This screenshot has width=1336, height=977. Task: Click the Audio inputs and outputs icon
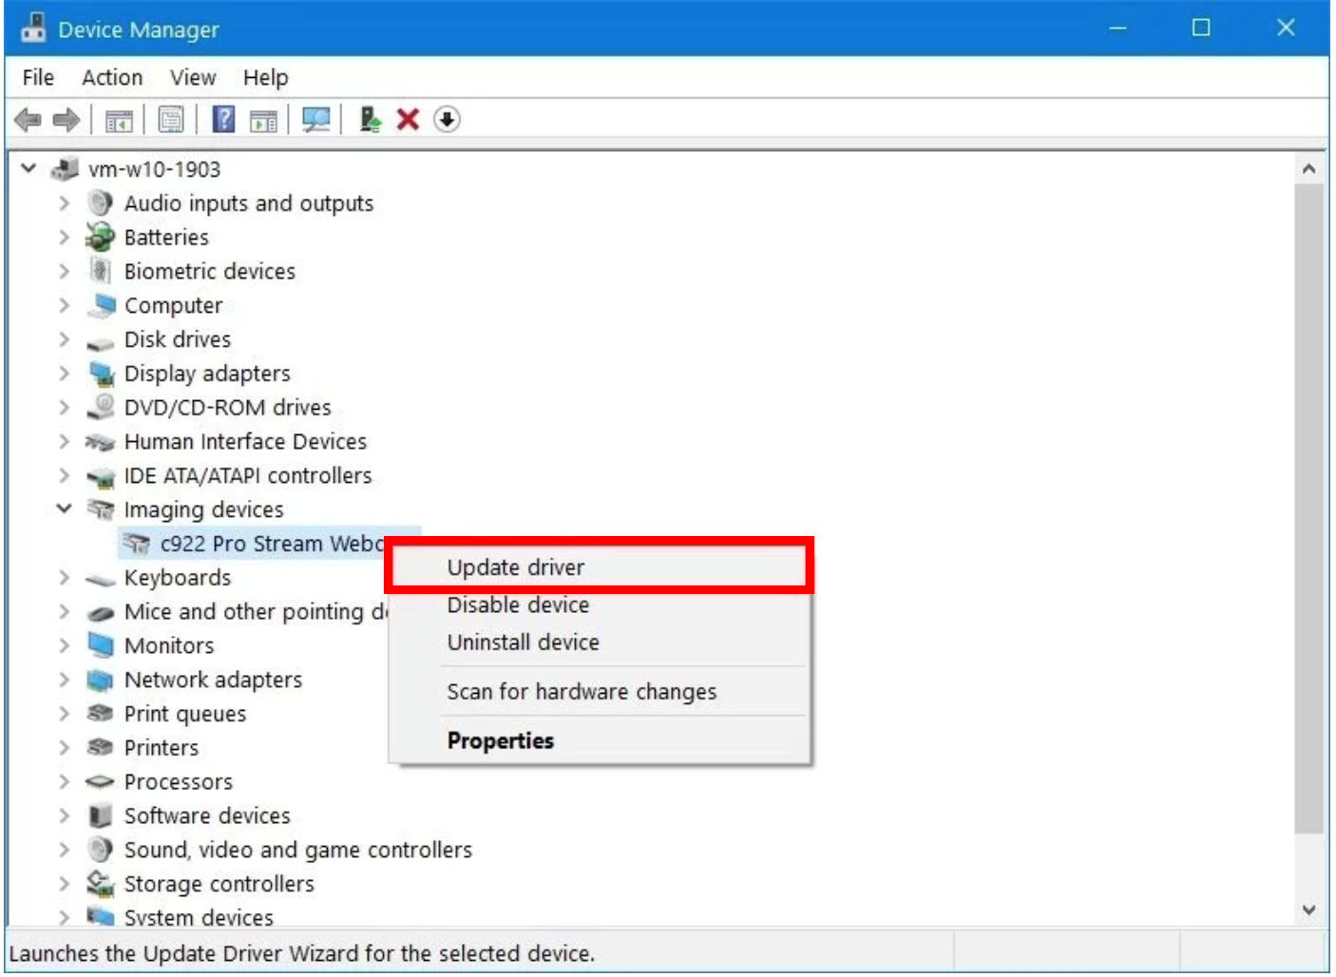[x=101, y=203]
